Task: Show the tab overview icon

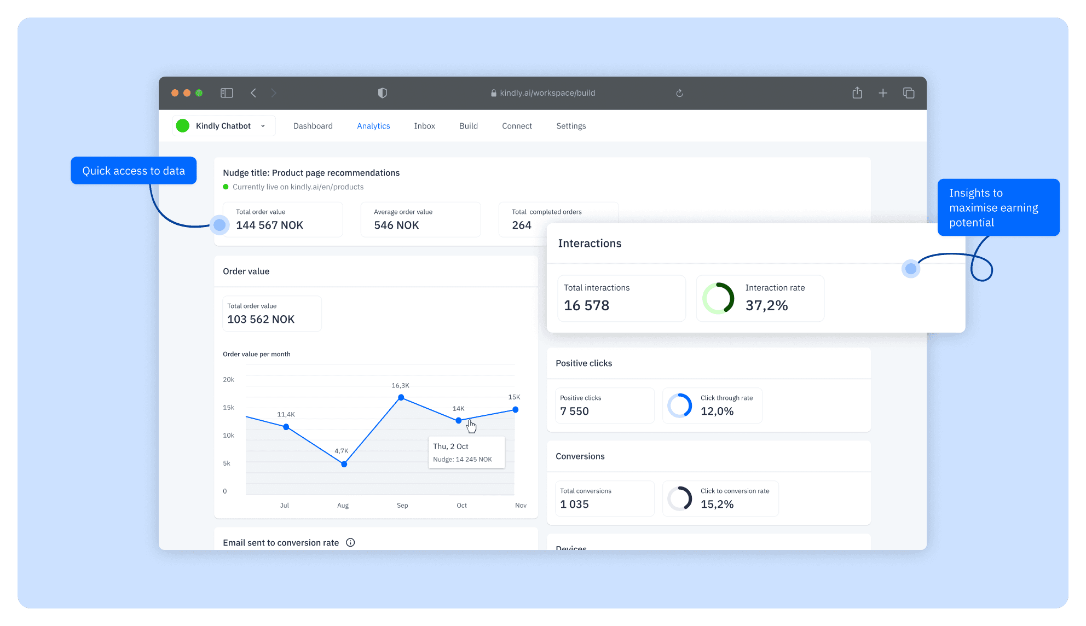Action: 909,93
